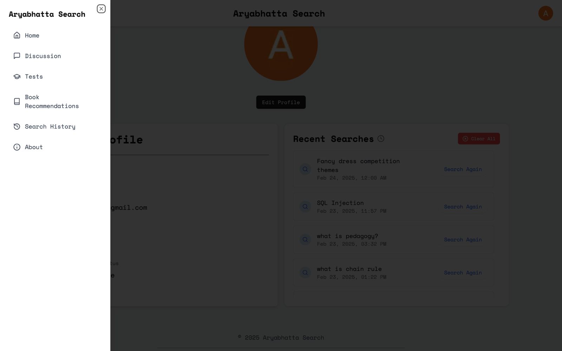Open the Home menu item
The width and height of the screenshot is (562, 351).
(55, 35)
